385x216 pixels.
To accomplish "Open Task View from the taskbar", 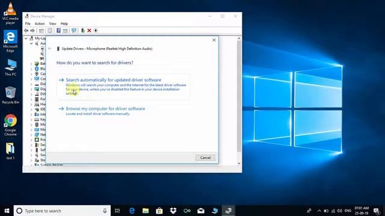I will pyautogui.click(x=117, y=211).
